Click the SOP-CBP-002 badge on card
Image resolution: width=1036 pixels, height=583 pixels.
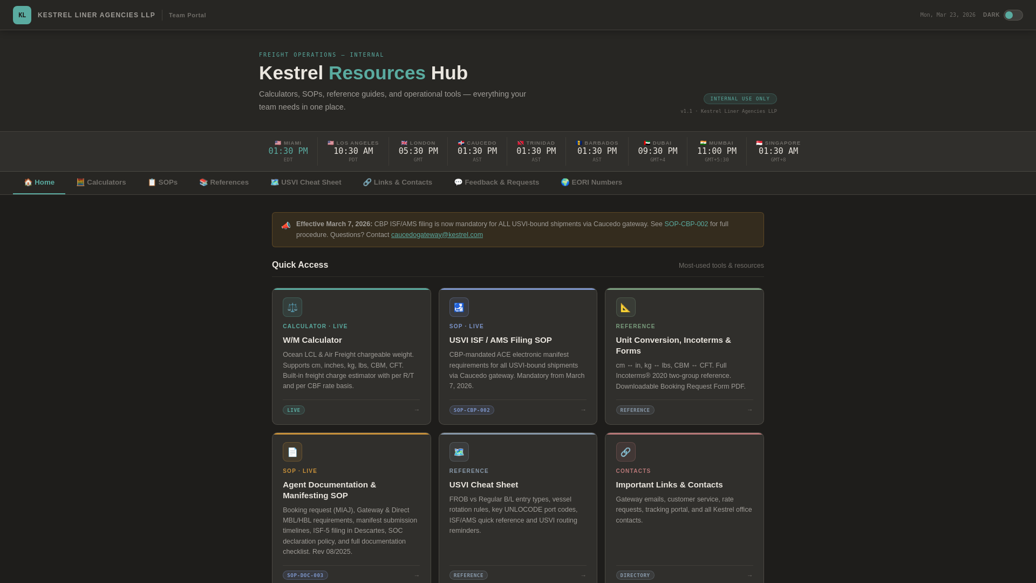coord(472,410)
